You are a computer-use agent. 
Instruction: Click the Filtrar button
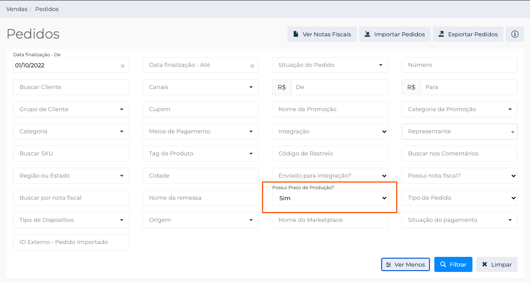tap(453, 264)
